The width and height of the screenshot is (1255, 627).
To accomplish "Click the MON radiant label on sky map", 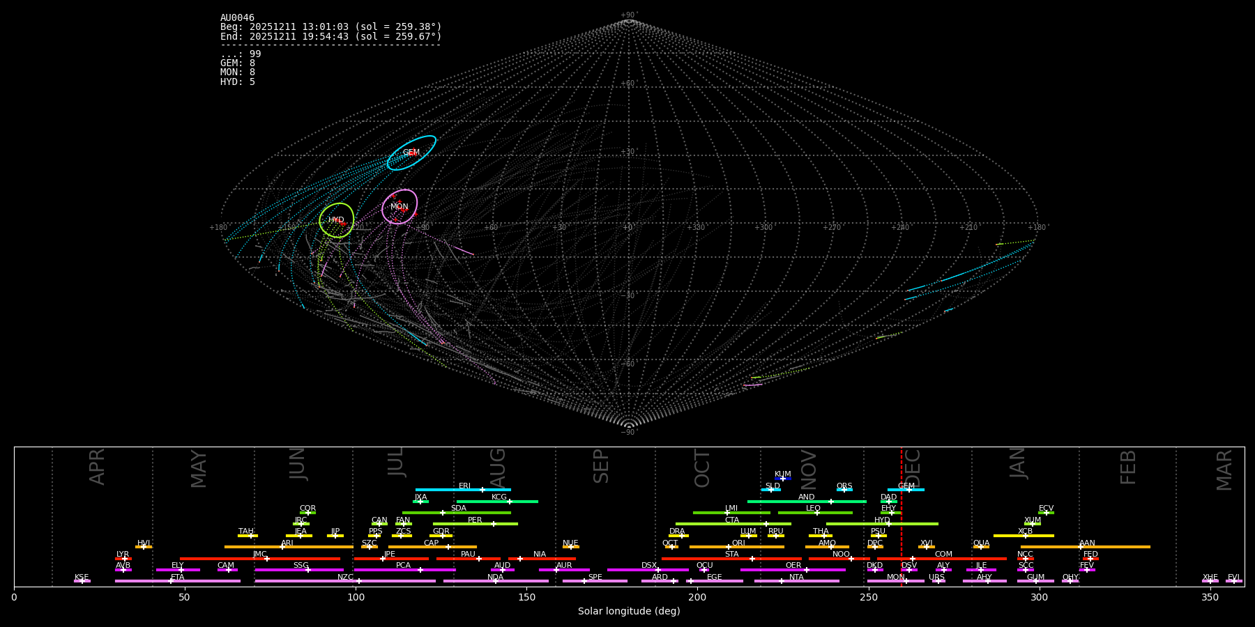I will coord(400,207).
